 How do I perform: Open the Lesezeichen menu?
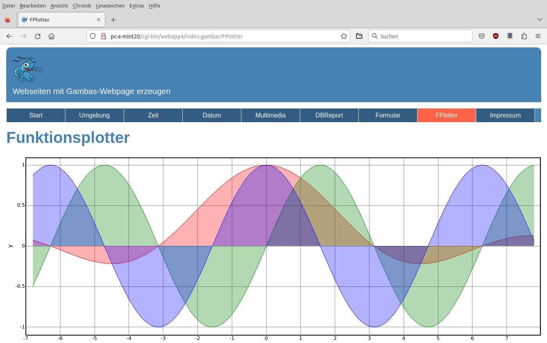tap(110, 5)
